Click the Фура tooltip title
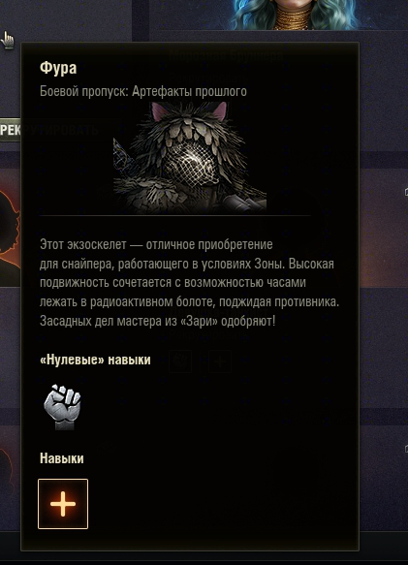The height and width of the screenshot is (565, 408). tap(58, 68)
